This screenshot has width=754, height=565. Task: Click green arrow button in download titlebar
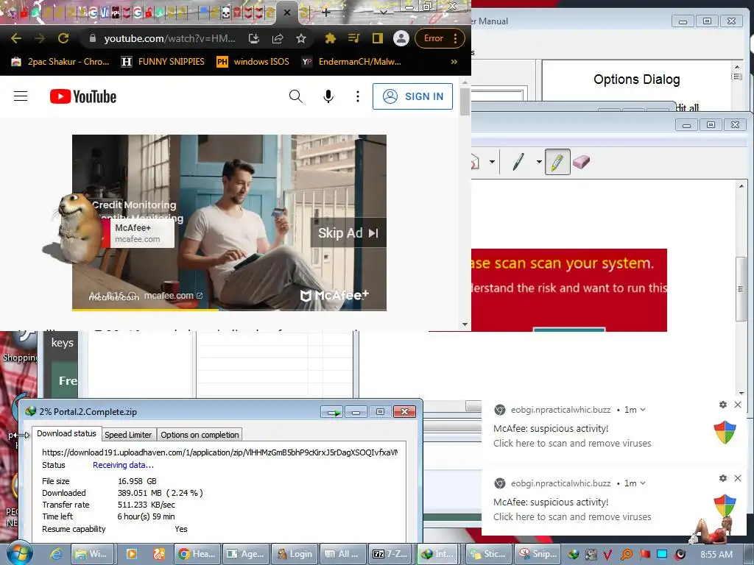click(x=333, y=412)
